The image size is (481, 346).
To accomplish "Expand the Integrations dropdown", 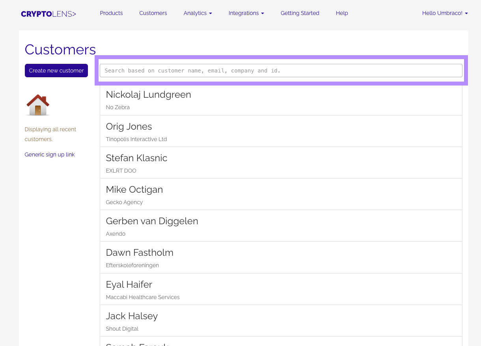I will pos(246,13).
